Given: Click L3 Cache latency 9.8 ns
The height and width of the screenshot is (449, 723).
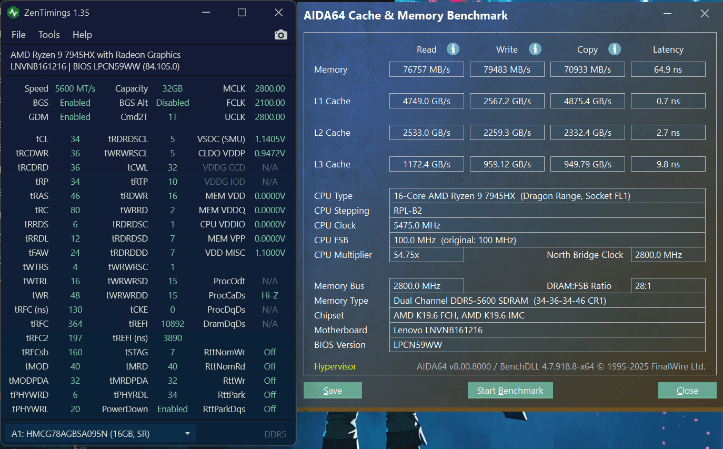Looking at the screenshot, I should coord(668,164).
